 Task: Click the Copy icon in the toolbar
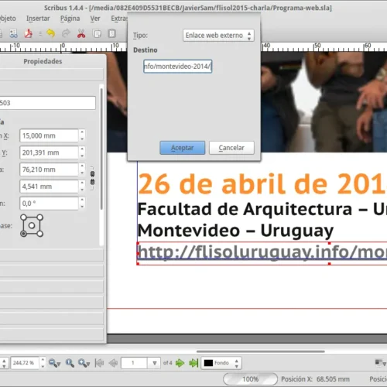[x=97, y=34]
